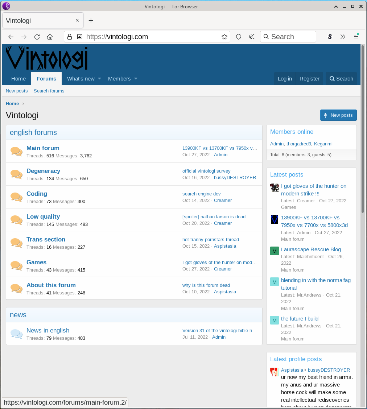Click the New posts sub-navigation link

(17, 91)
